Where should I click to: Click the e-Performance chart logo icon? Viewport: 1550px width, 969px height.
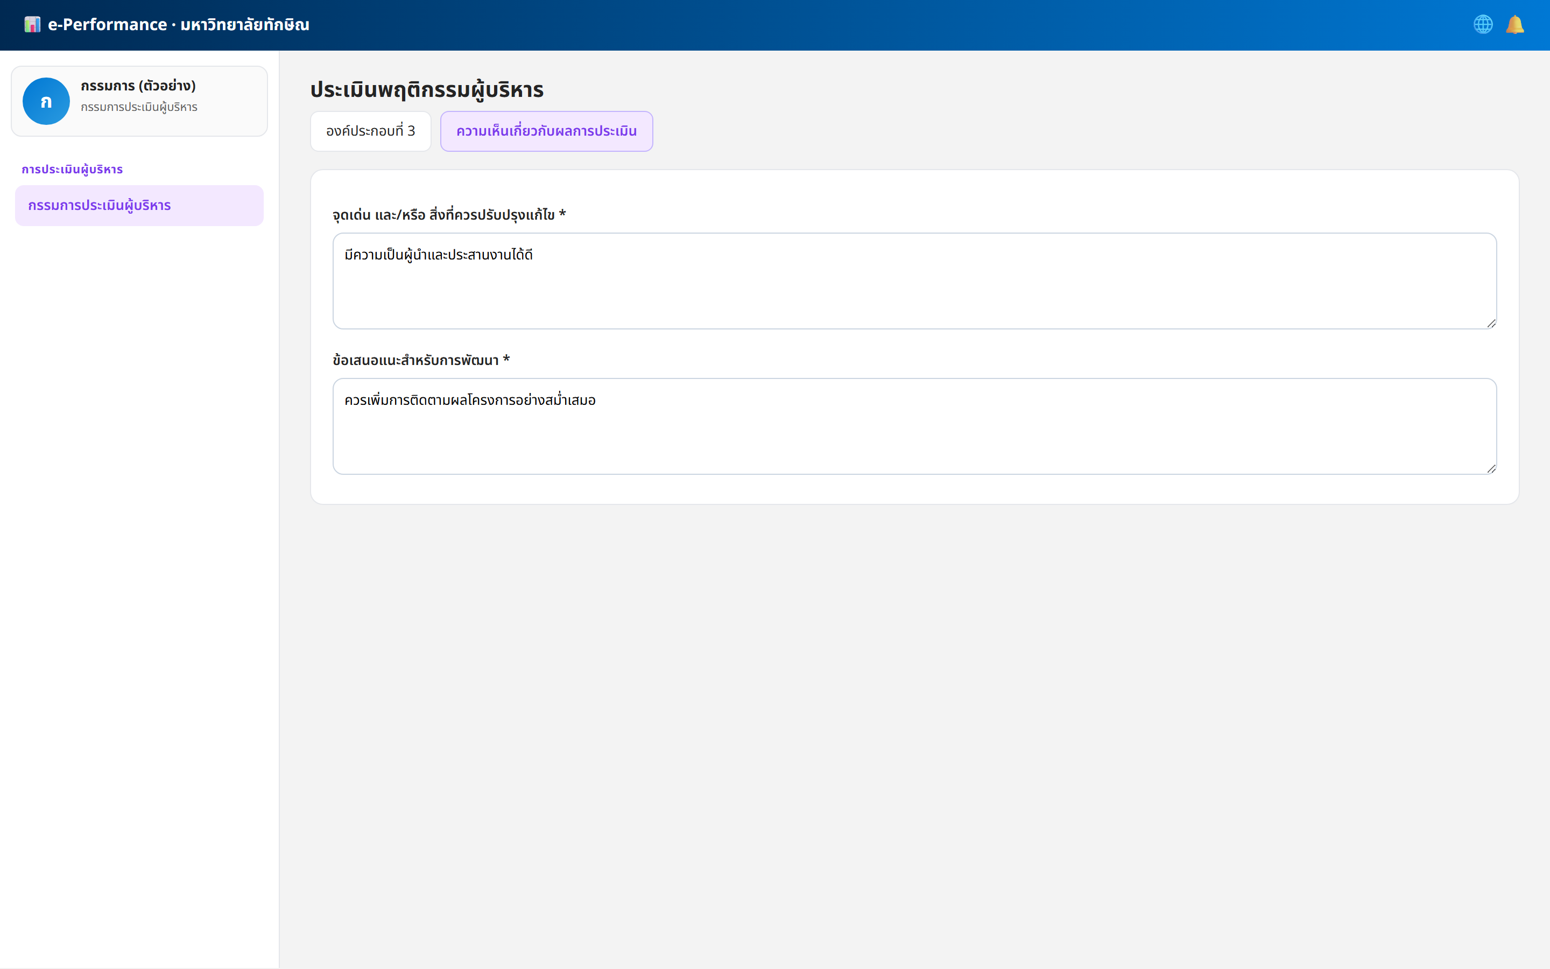(32, 24)
